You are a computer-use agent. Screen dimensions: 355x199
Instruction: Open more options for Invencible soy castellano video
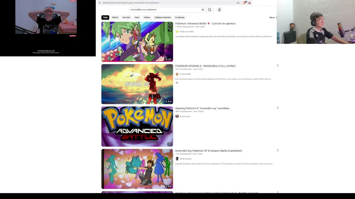(x=278, y=108)
